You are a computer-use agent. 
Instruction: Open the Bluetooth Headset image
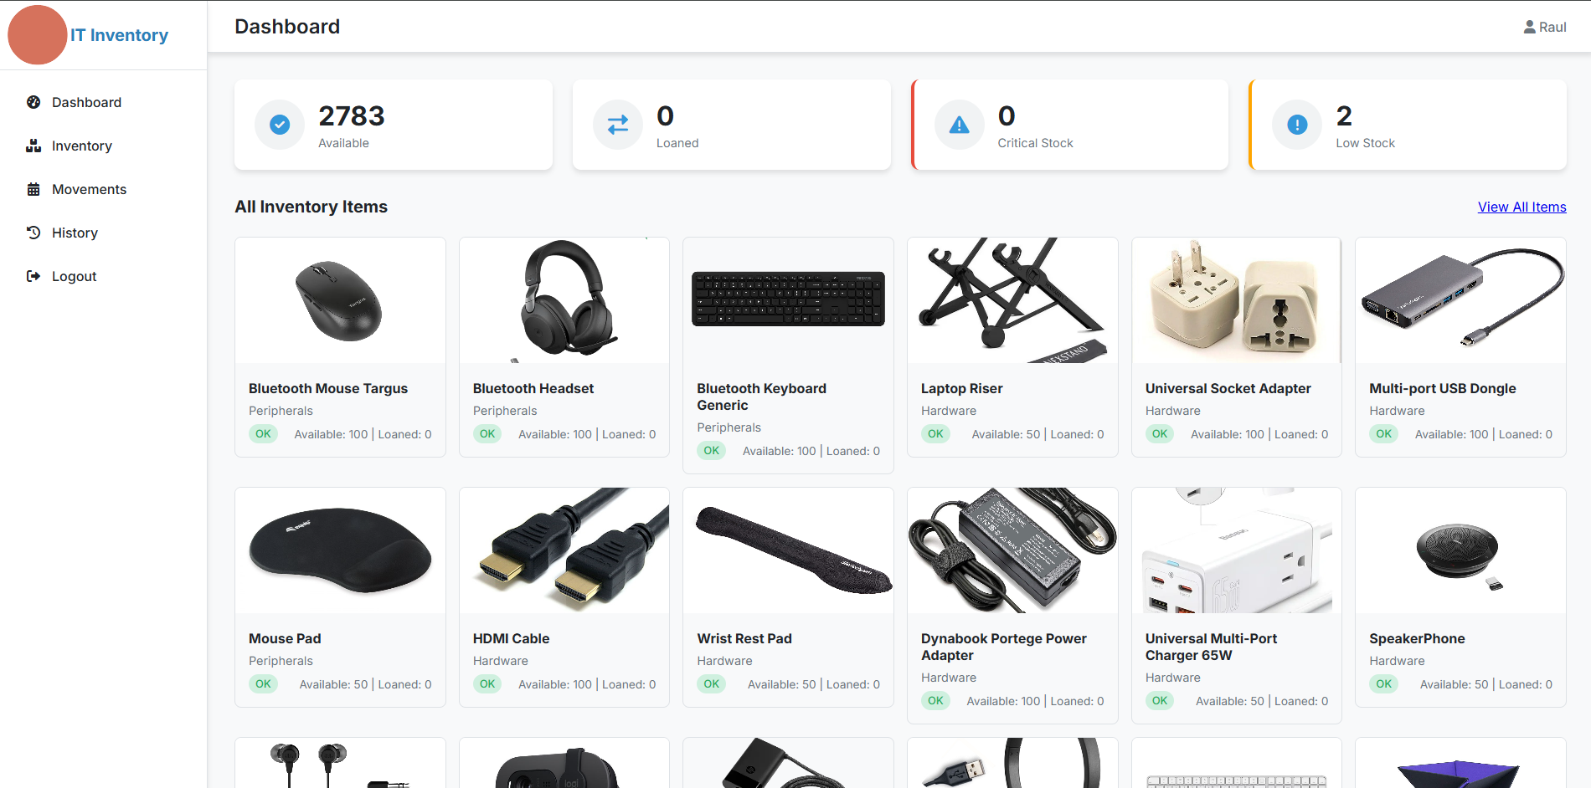pos(564,300)
